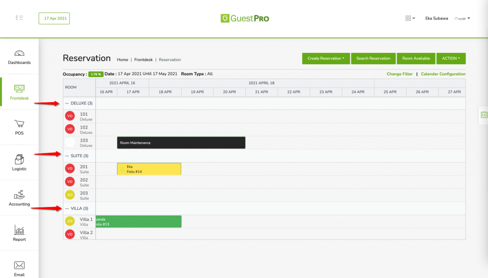
Task: Select the Frontdesk breadcrumb item
Action: (143, 60)
